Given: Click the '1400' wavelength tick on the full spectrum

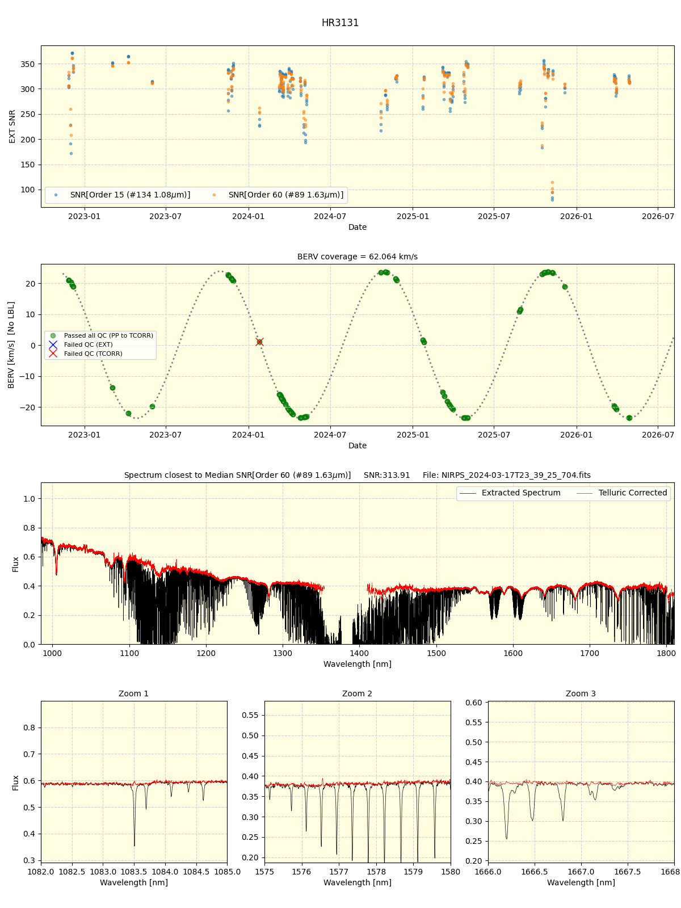Looking at the screenshot, I should [359, 653].
